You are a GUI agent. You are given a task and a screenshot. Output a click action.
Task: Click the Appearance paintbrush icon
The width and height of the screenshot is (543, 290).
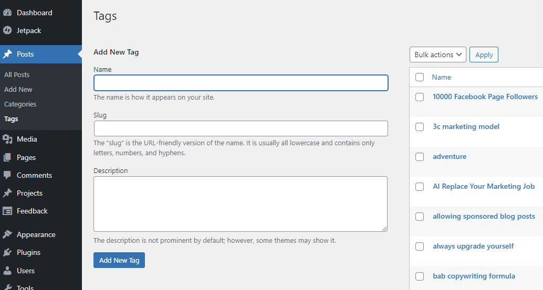pyautogui.click(x=7, y=234)
